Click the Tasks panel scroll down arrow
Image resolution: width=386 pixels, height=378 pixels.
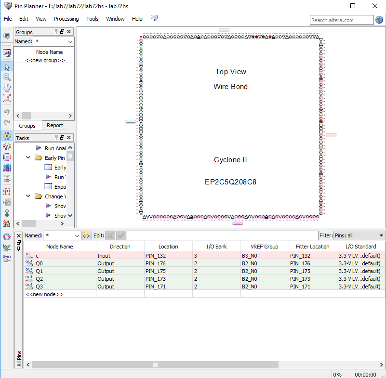pyautogui.click(x=70, y=216)
